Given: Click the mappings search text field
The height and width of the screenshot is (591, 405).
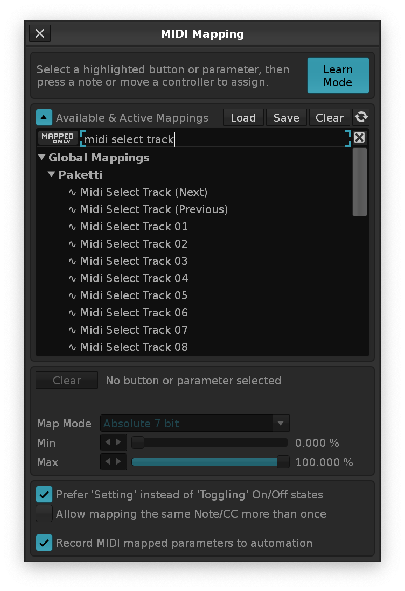Looking at the screenshot, I should pos(215,139).
